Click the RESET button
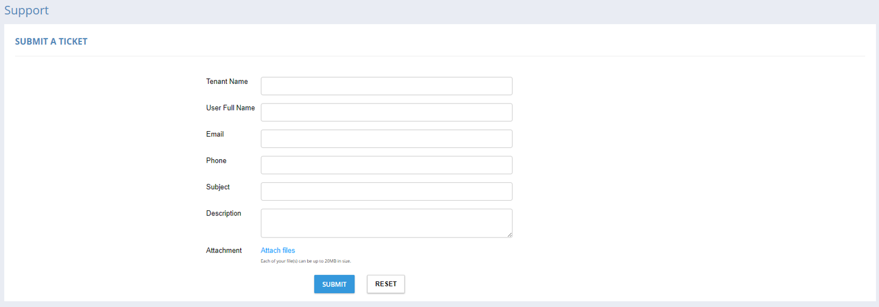The height and width of the screenshot is (307, 879). 386,284
